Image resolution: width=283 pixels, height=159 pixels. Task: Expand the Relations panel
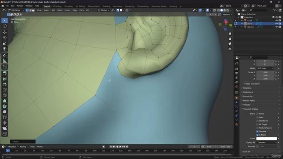click(247, 88)
